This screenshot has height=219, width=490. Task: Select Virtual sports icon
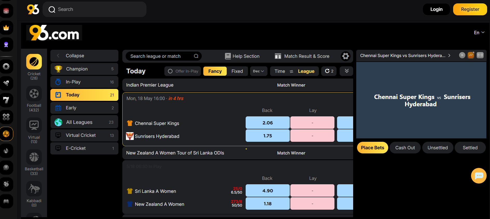point(34,125)
